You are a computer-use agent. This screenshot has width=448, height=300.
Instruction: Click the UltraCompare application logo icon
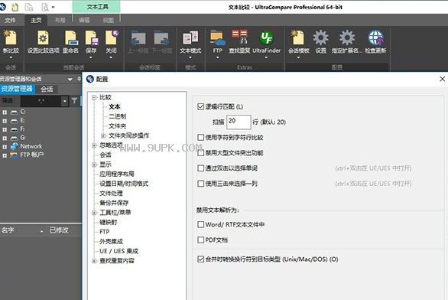pyautogui.click(x=2, y=7)
